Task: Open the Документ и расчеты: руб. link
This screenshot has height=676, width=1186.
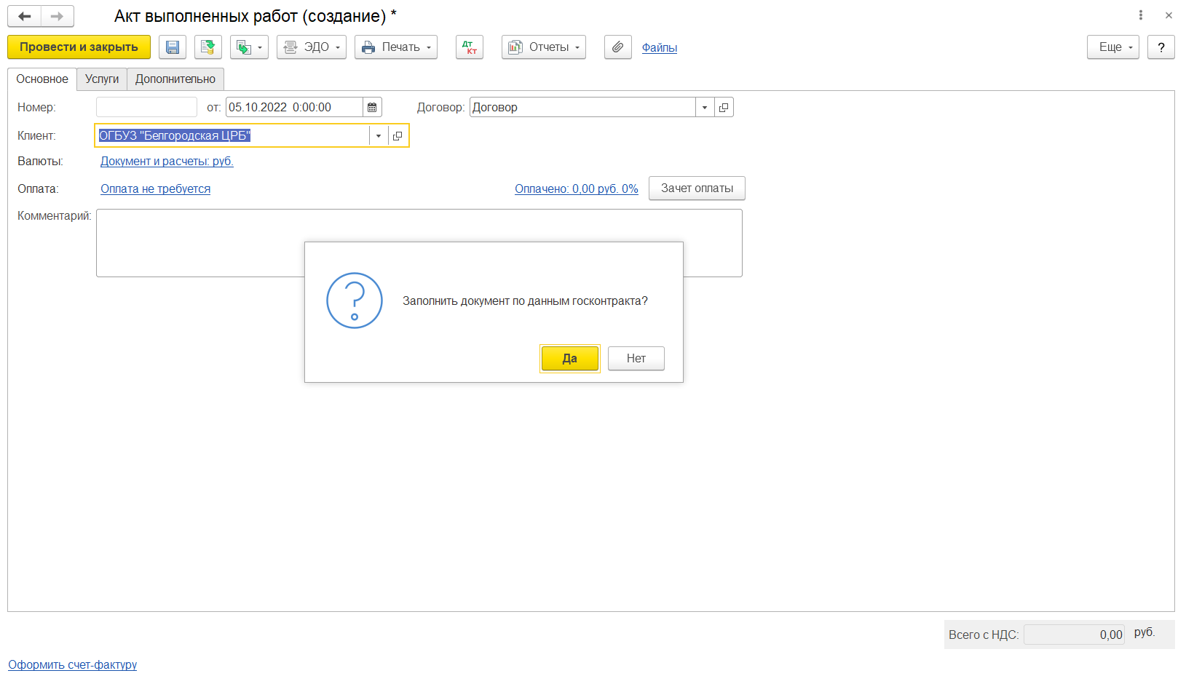Action: click(x=167, y=162)
